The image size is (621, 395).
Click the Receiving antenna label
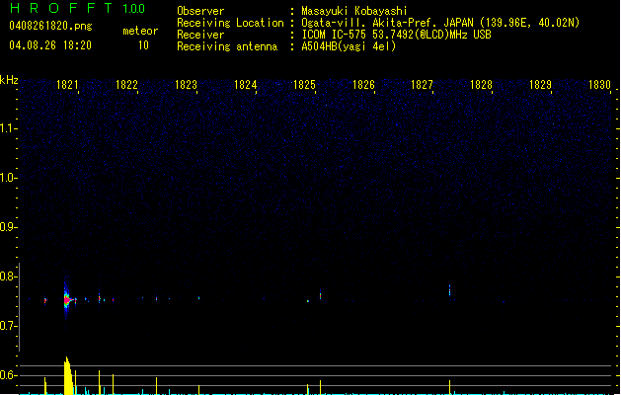(x=227, y=46)
